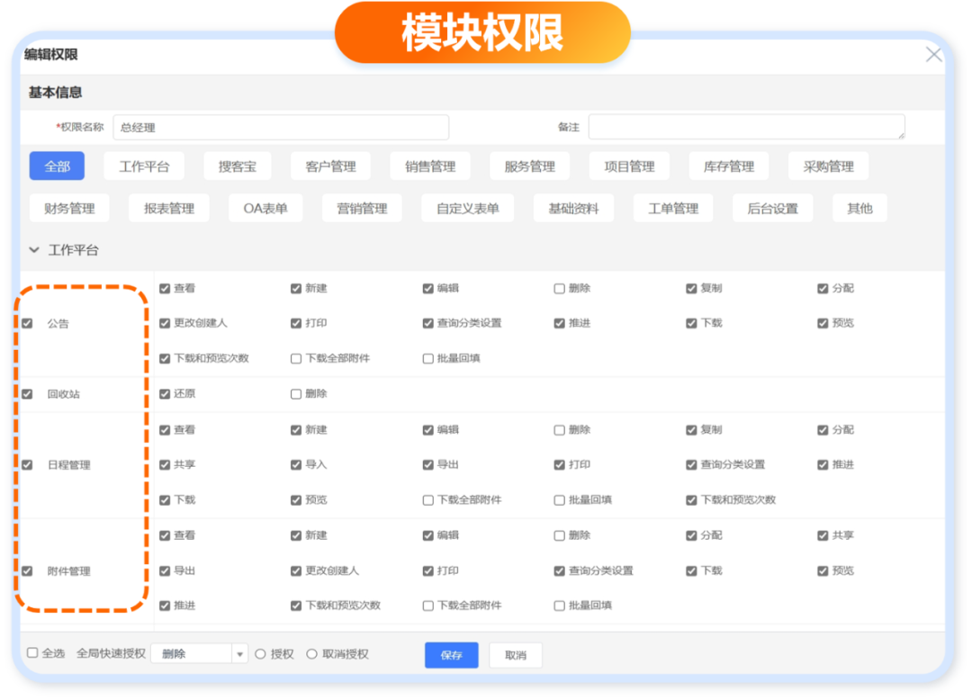The height and width of the screenshot is (700, 972).
Task: Check the 全选 checkbox at bottom
Action: coord(32,653)
